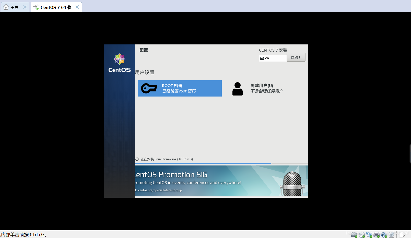Image resolution: width=411 pixels, height=238 pixels.
Task: Select the CentOS 7 64 位 tab
Action: click(56, 7)
